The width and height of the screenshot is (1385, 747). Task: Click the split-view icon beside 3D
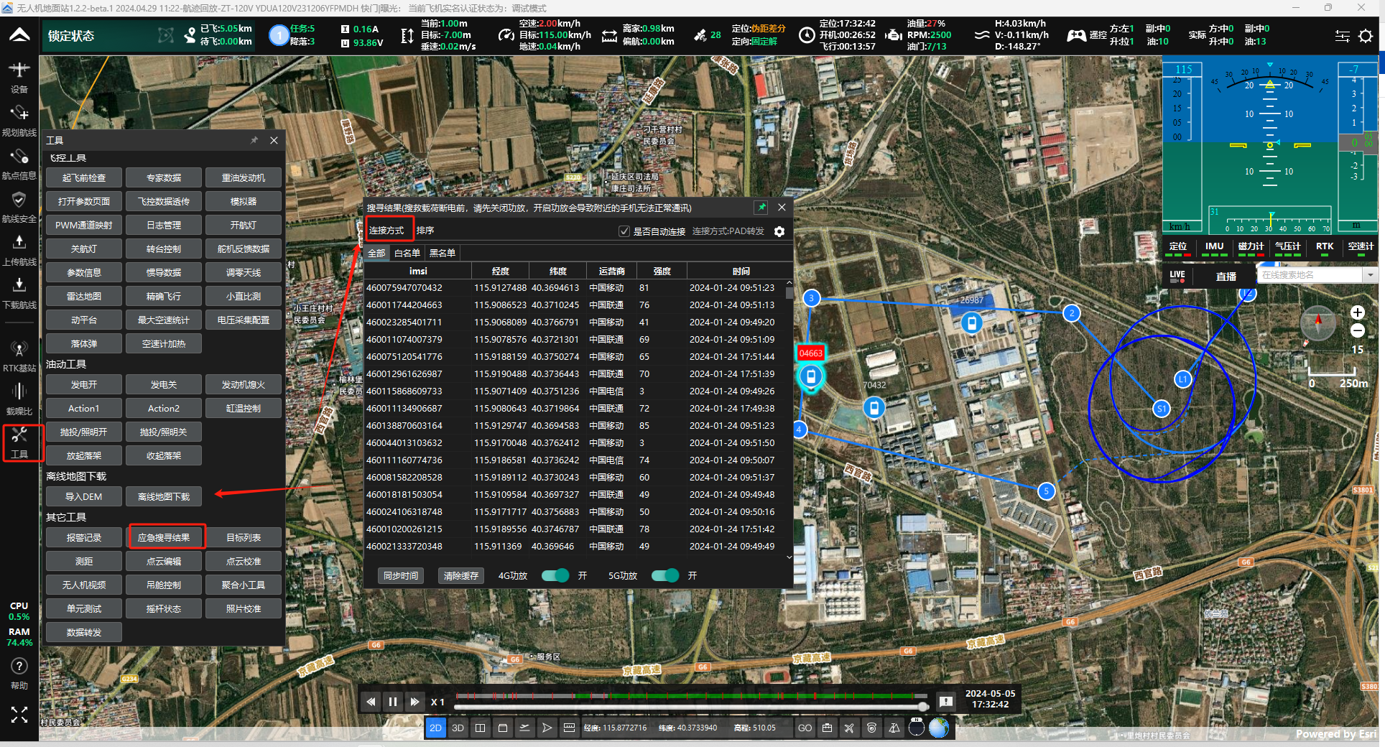(x=480, y=728)
